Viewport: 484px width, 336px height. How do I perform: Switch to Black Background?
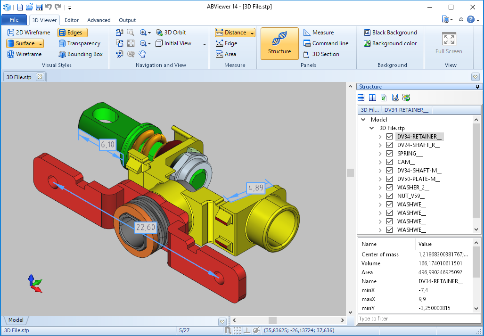click(390, 33)
